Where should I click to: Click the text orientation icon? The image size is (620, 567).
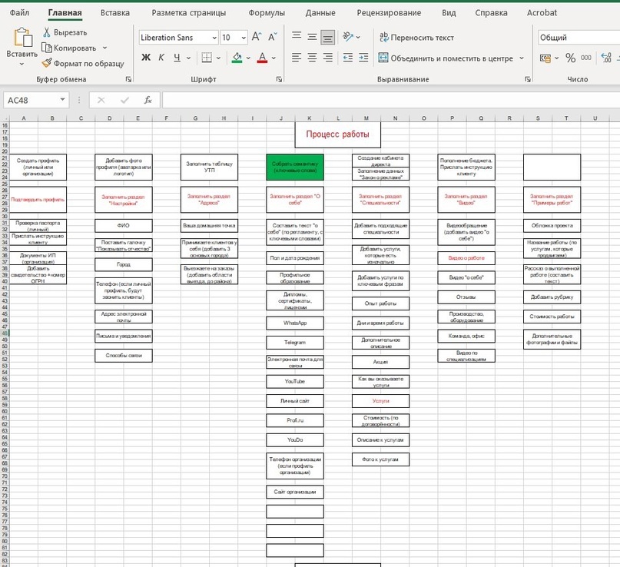tap(348, 37)
